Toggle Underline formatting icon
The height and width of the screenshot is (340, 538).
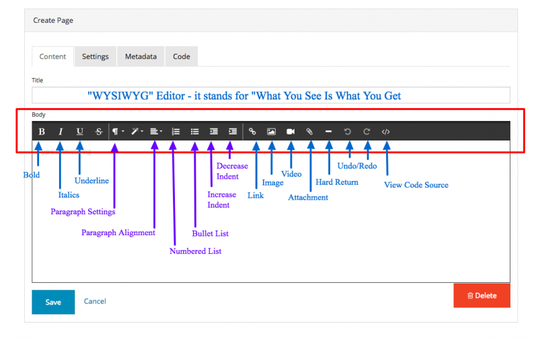[x=80, y=132]
